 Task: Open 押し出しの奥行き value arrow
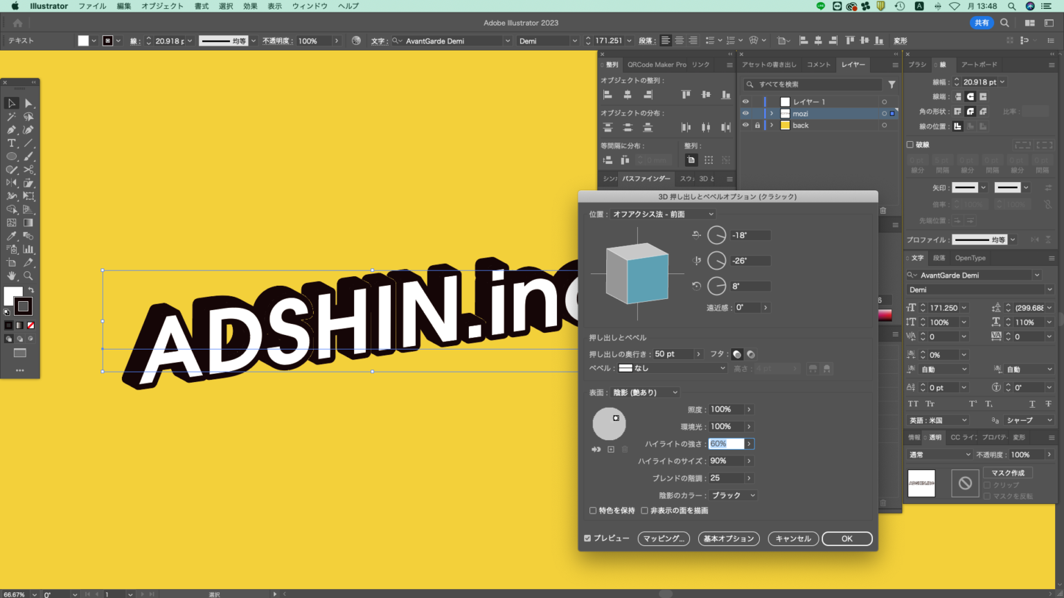698,354
